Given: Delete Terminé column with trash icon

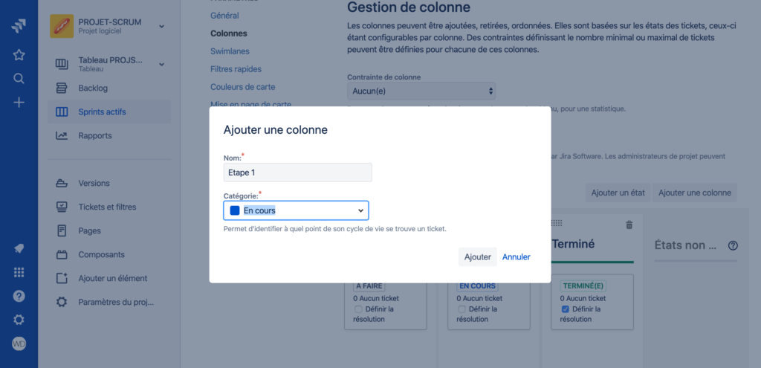Looking at the screenshot, I should coord(629,225).
